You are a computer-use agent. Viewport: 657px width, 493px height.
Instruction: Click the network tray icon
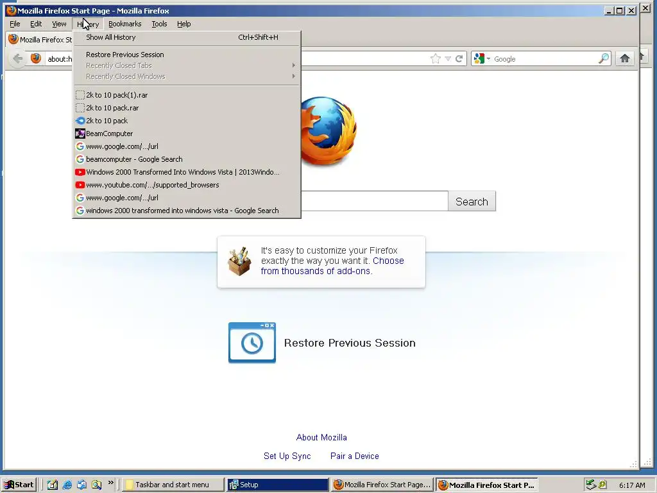point(591,485)
